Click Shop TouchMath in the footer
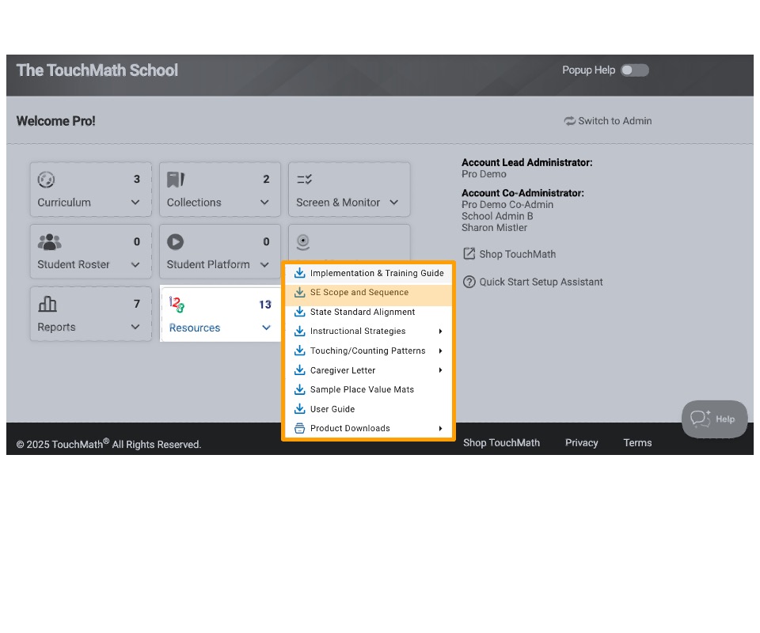Image resolution: width=760 pixels, height=633 pixels. 501,442
